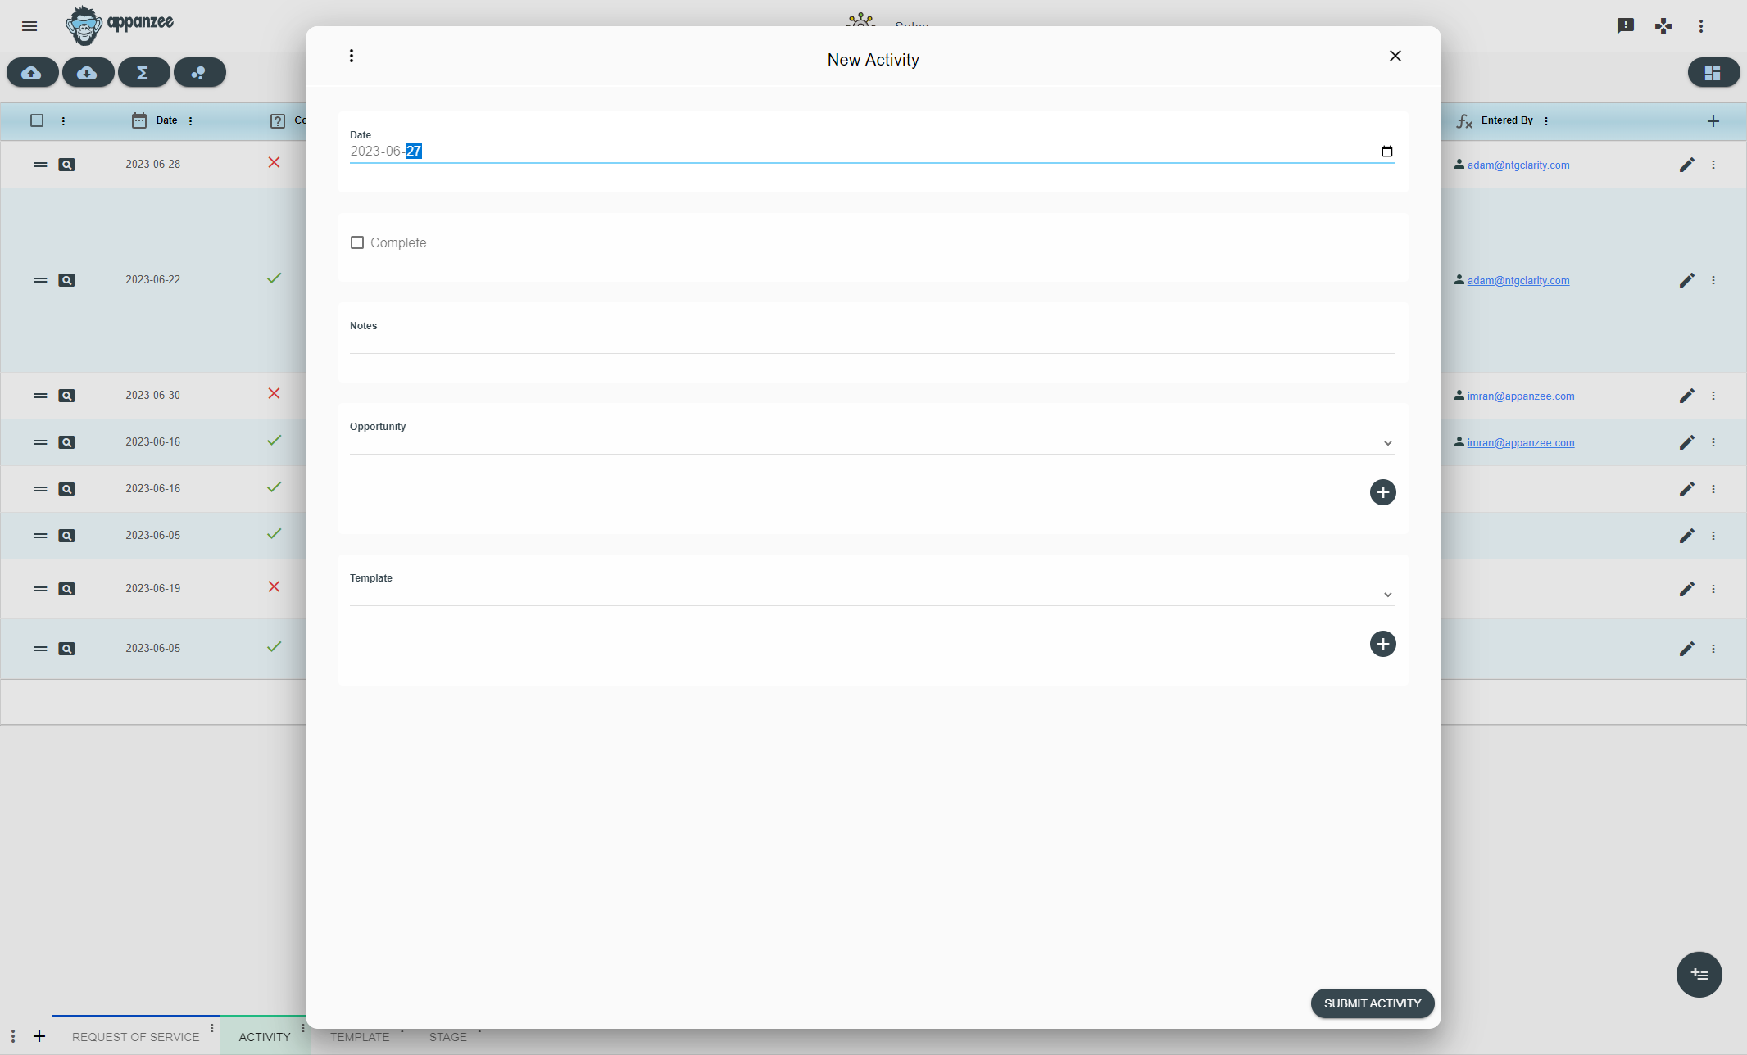Open the calendar date picker icon
Screen dimensions: 1747x1055
pos(1386,152)
